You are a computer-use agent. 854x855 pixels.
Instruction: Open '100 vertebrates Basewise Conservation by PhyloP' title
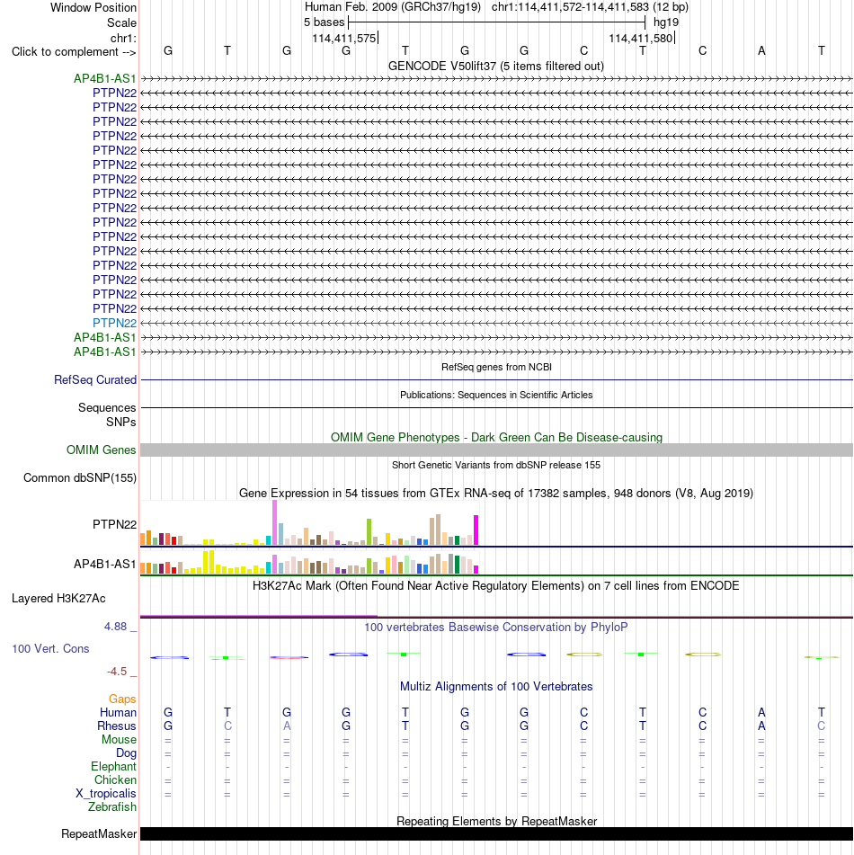(495, 627)
